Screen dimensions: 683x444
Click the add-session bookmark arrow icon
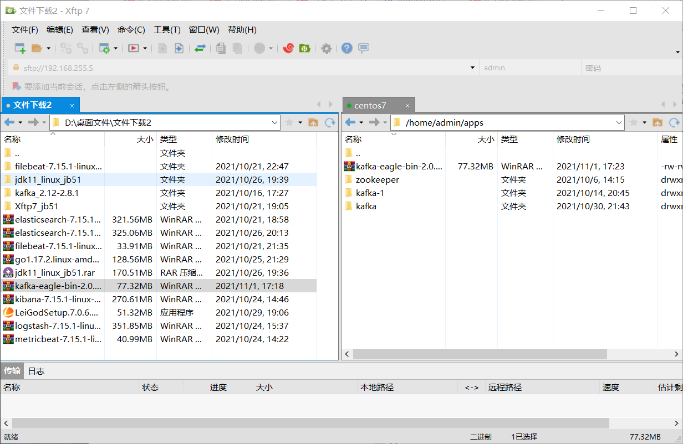coord(17,86)
